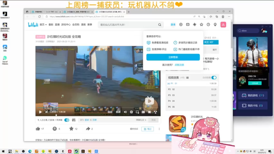Expand the video description with 展开

(x=215, y=50)
